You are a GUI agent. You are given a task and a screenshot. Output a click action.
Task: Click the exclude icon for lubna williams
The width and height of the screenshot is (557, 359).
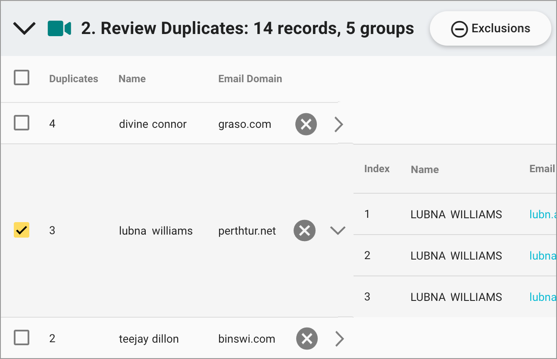[x=304, y=230]
